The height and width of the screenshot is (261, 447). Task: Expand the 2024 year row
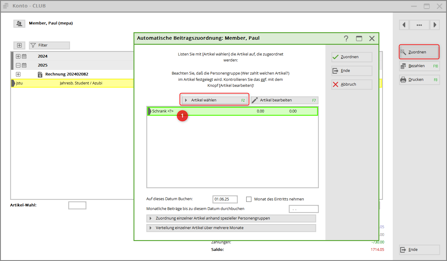tap(18, 56)
